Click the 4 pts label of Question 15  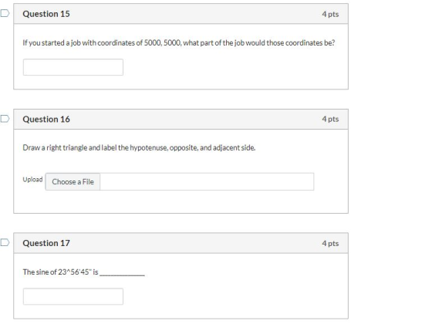coord(330,14)
